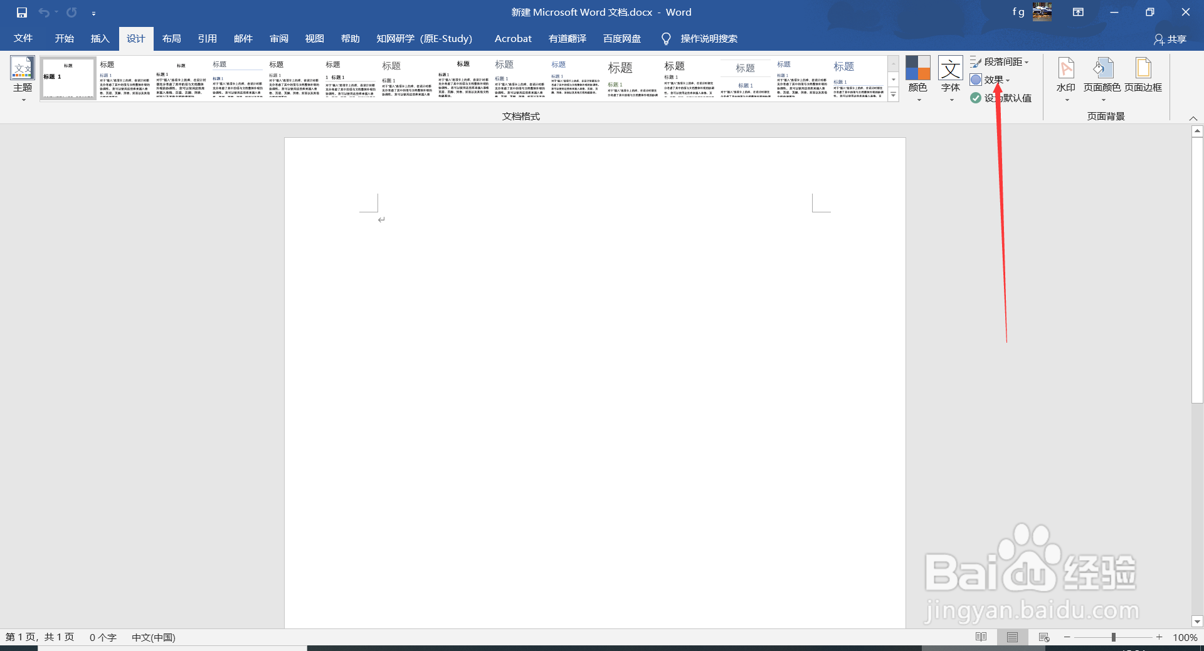The width and height of the screenshot is (1204, 651).
Task: Click the zoom slider handle
Action: click(1114, 637)
